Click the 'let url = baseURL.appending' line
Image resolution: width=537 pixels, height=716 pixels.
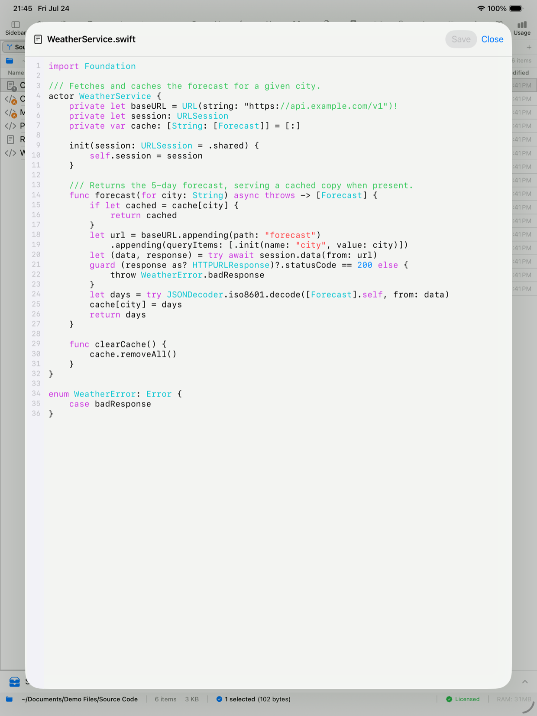[x=205, y=235]
